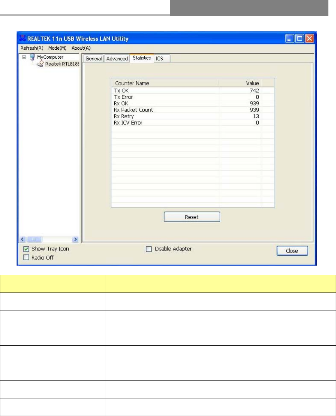336x416 pixels.
Task: Select the Statistics tab
Action: pos(142,58)
